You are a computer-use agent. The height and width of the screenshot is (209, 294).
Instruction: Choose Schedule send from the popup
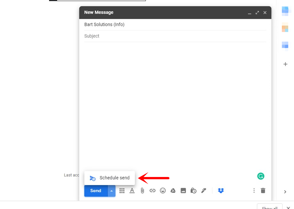coord(110,178)
